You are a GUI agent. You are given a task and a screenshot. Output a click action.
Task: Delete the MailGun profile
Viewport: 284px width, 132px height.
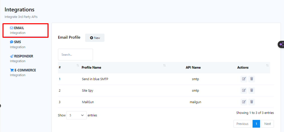coord(252,102)
